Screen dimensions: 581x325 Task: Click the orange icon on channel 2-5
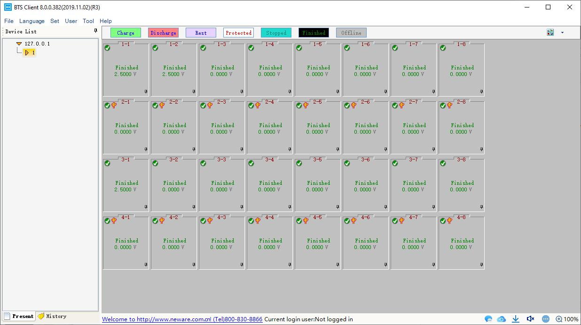coord(306,106)
